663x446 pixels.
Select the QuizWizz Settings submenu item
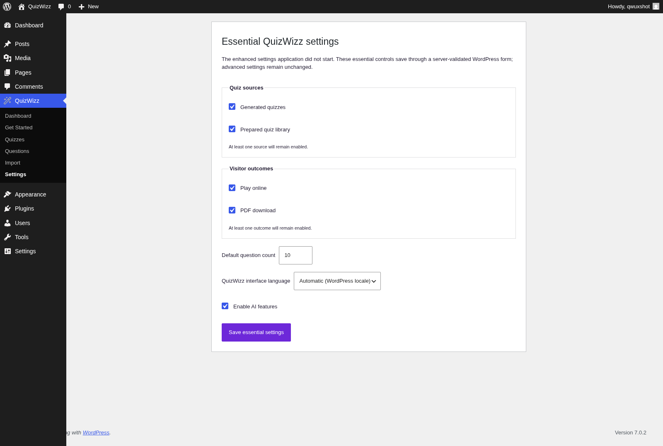pyautogui.click(x=16, y=175)
